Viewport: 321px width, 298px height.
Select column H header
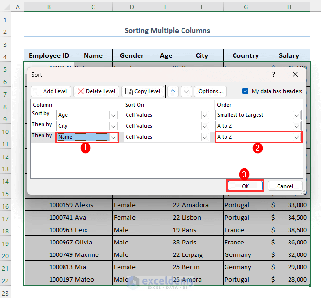pos(289,7)
